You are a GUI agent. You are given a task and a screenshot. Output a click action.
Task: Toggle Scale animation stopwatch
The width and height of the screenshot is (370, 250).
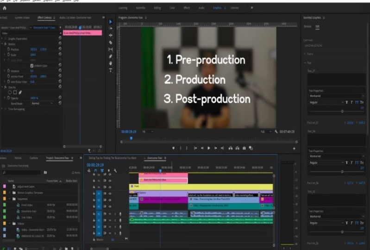click(8, 55)
